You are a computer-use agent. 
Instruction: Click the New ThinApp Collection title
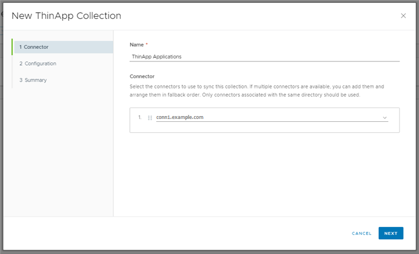click(x=66, y=16)
